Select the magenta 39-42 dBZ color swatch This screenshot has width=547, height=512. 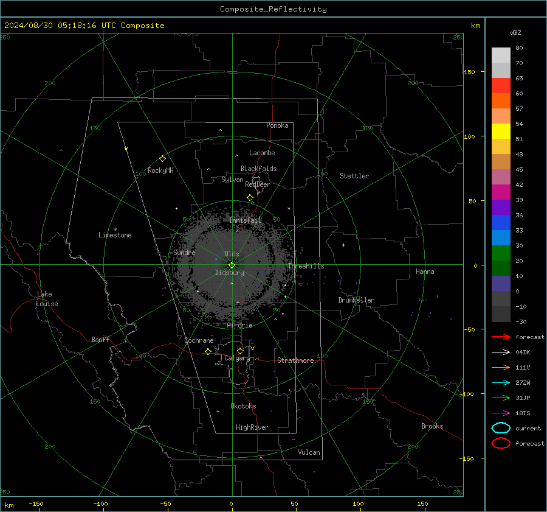tap(501, 192)
